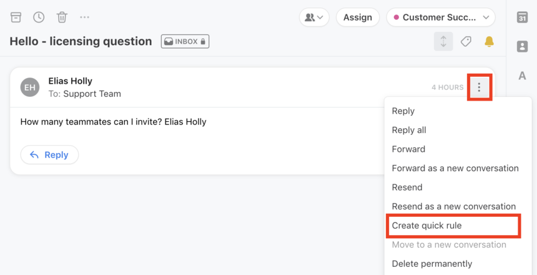Click the vertical three-dot message menu button

tap(479, 87)
